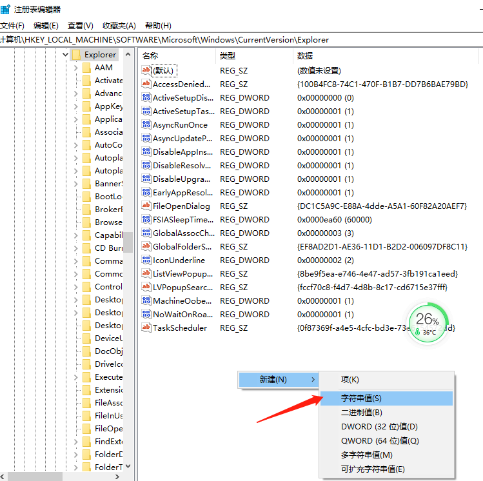
Task: Choose DWORD (32 位)值(D) entry
Action: point(386,426)
